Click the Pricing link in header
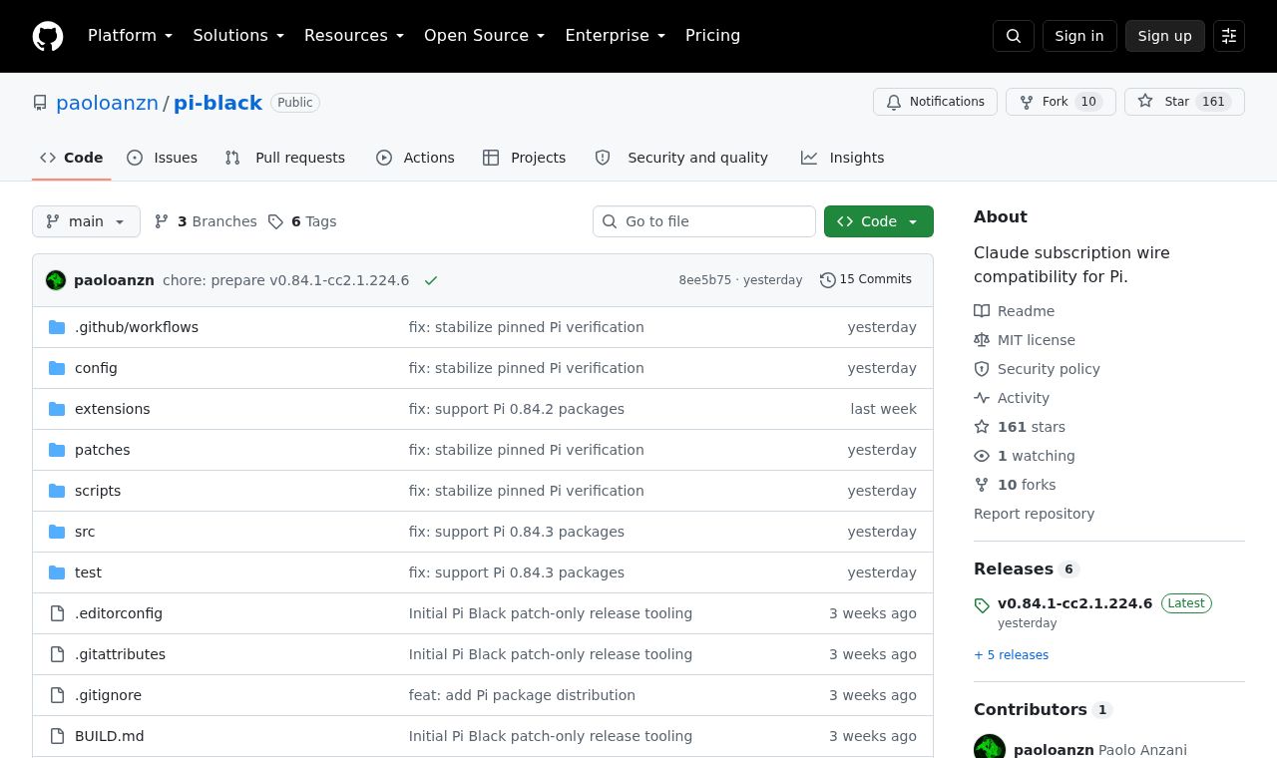Viewport: 1277px width, 758px height. tap(712, 36)
